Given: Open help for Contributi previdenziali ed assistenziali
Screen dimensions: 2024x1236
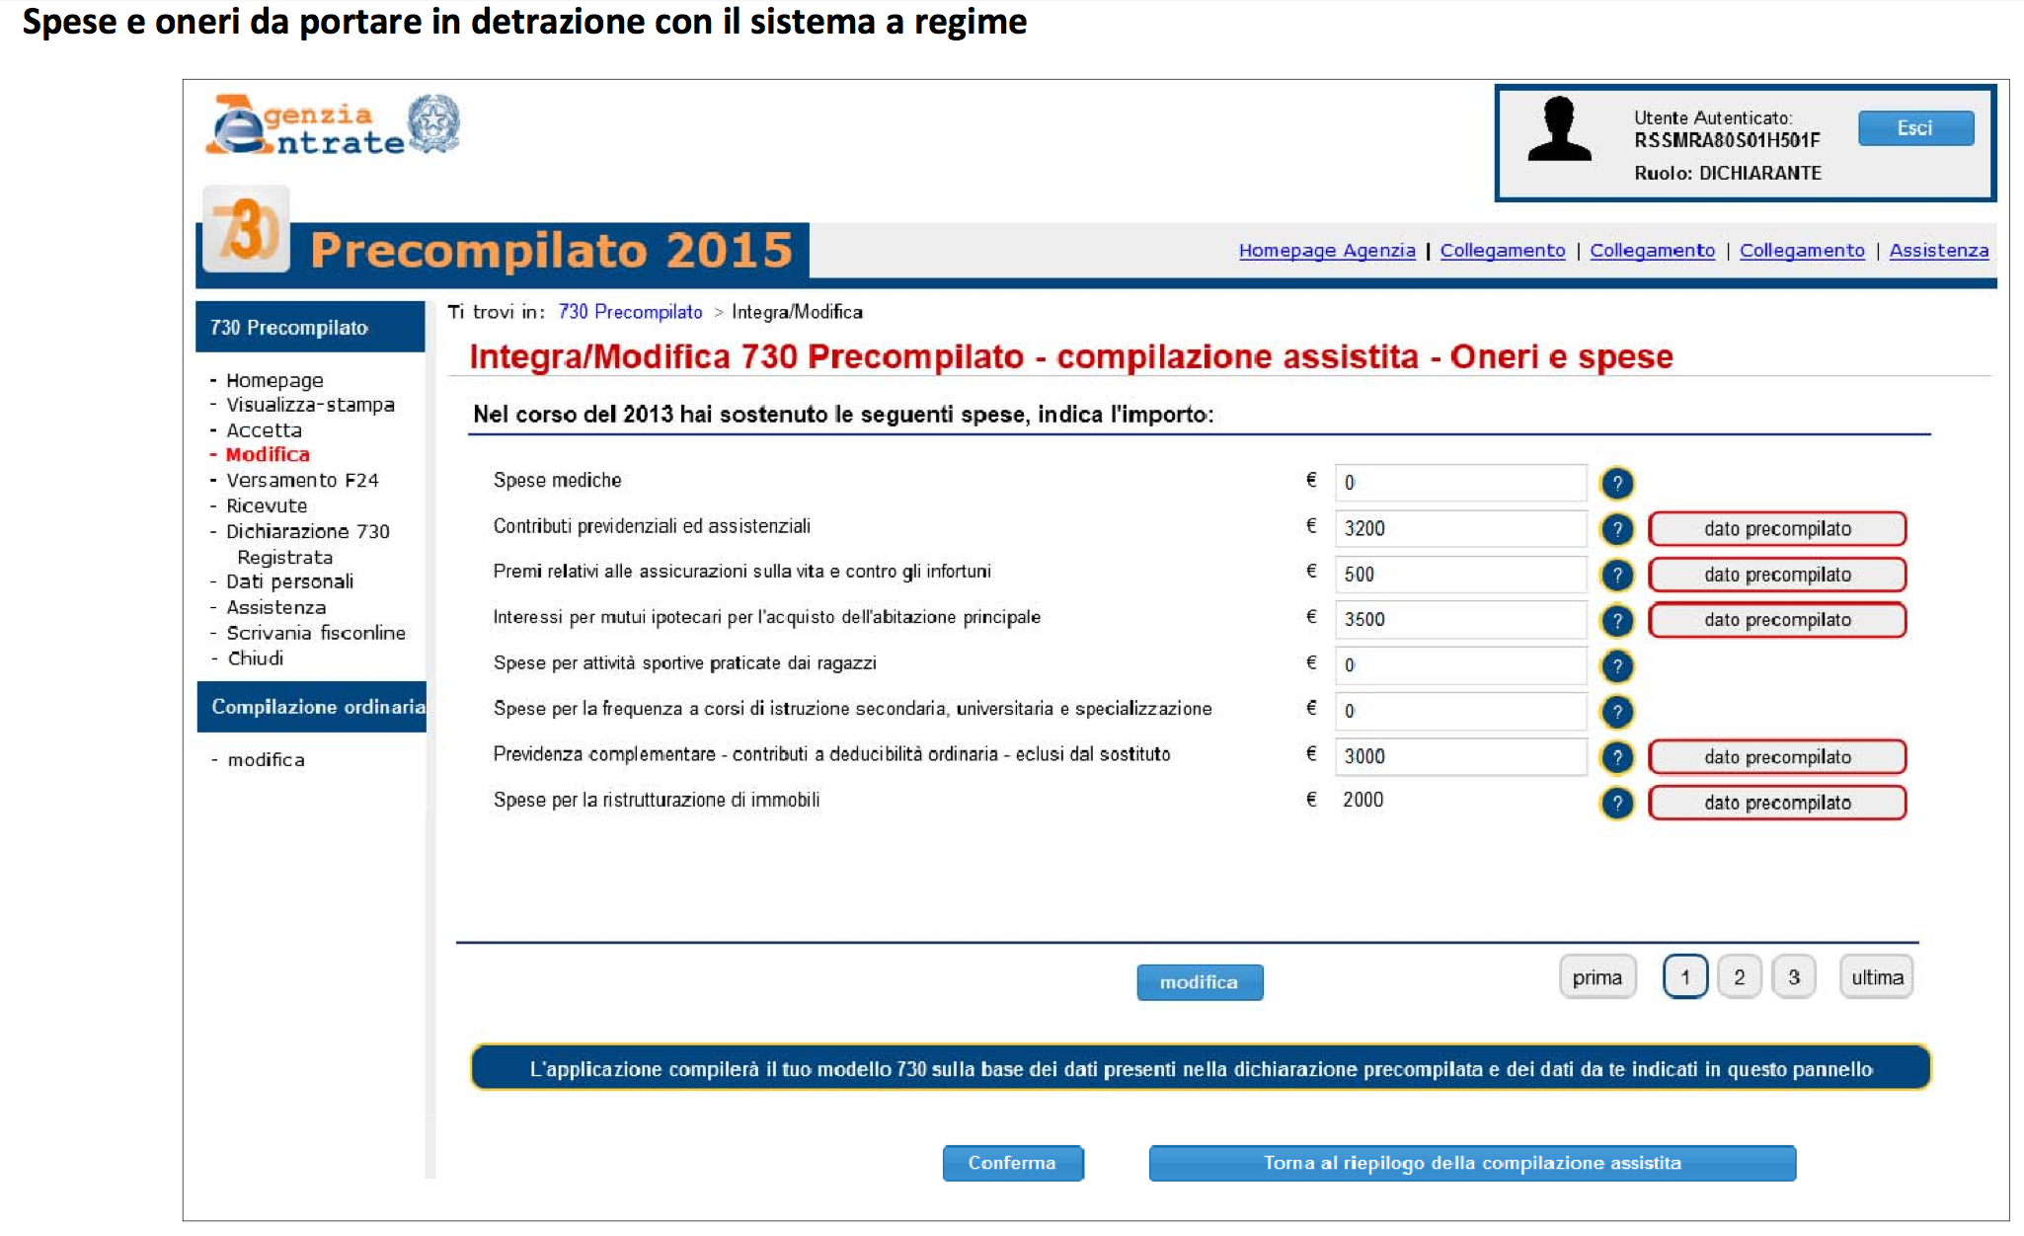Looking at the screenshot, I should click(1616, 529).
